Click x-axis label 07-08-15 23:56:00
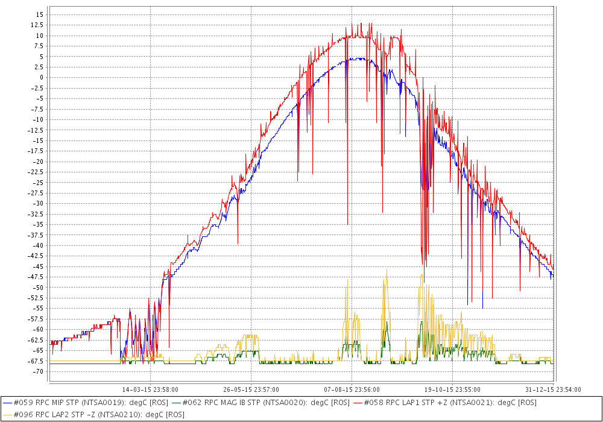This screenshot has height=422, width=603. tap(352, 389)
